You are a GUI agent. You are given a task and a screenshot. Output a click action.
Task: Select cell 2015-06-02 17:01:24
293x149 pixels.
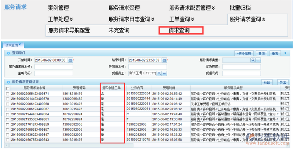[x=167, y=124]
